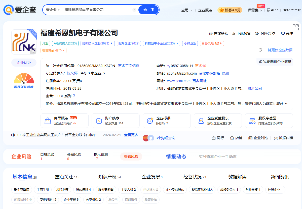This screenshot has height=209, width=302.
Task: Clear the search box with the X icon
Action: click(x=134, y=10)
